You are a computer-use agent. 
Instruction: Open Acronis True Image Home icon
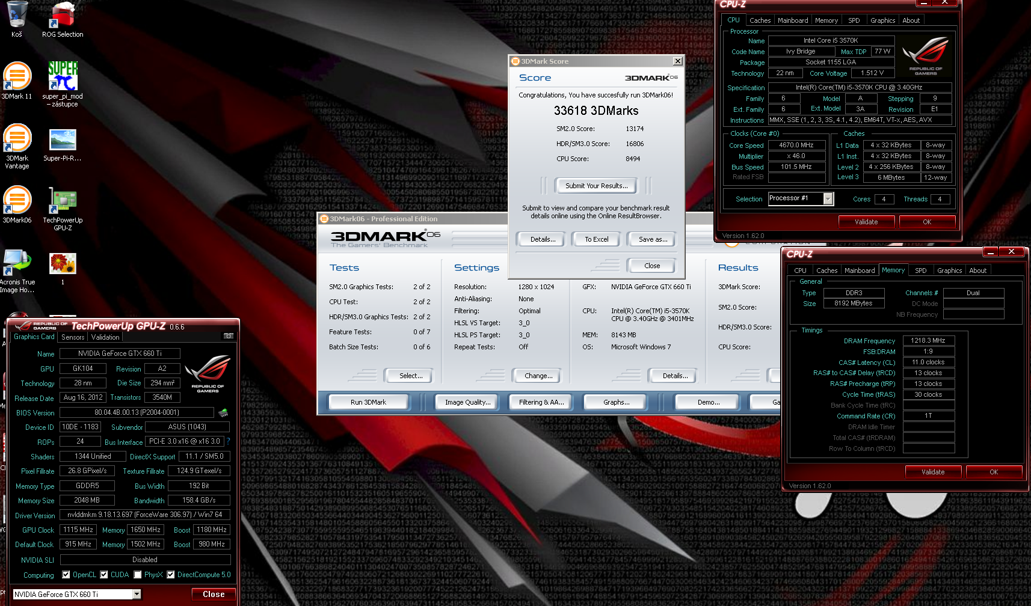click(17, 271)
